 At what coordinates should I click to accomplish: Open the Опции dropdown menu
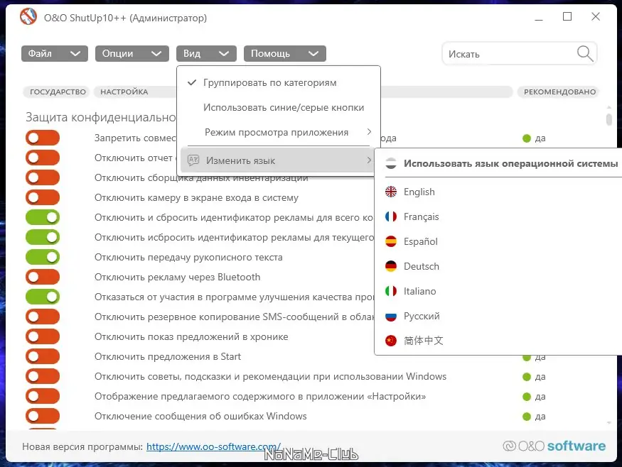point(132,53)
